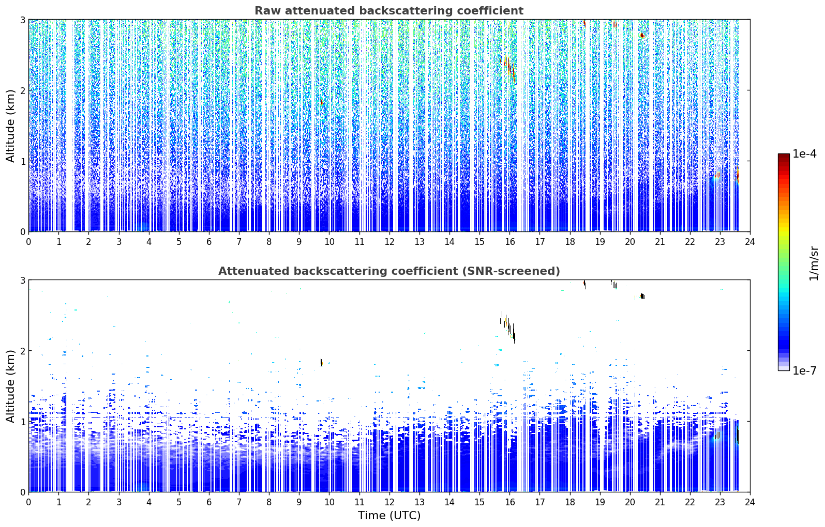Click the 1e-7 colorbar minimum label
The height and width of the screenshot is (527, 825).
(804, 370)
